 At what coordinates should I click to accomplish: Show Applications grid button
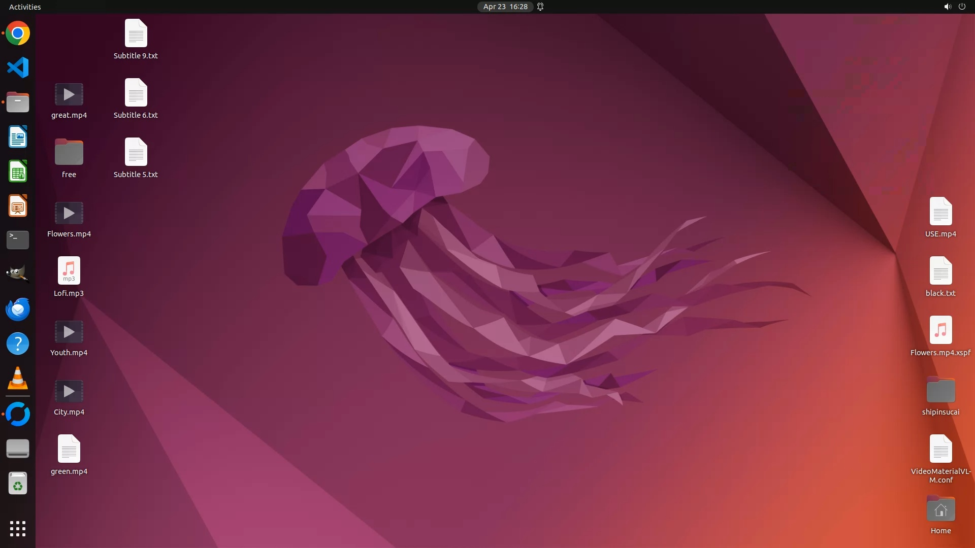pyautogui.click(x=18, y=528)
